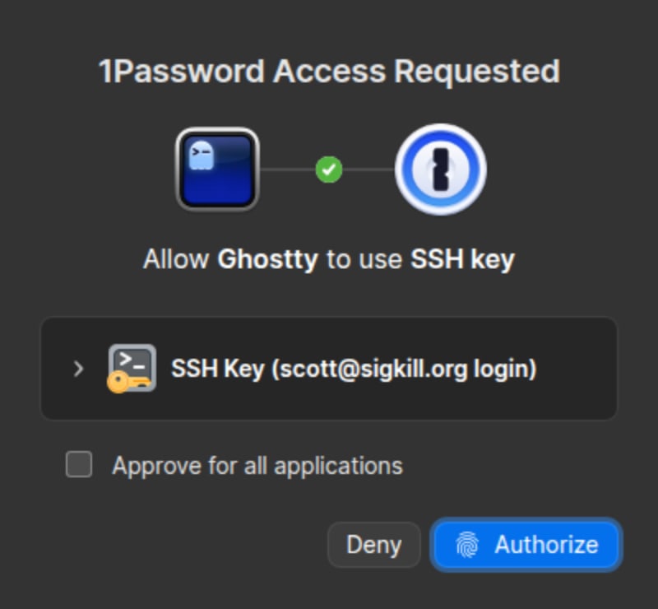Click the Ghostty terminal app icon
This screenshot has width=658, height=609.
click(x=217, y=170)
